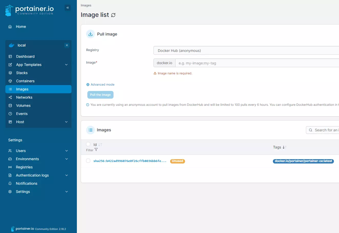This screenshot has height=233, width=339.
Task: Click the Docker whale icon beside local
Action: click(12, 45)
